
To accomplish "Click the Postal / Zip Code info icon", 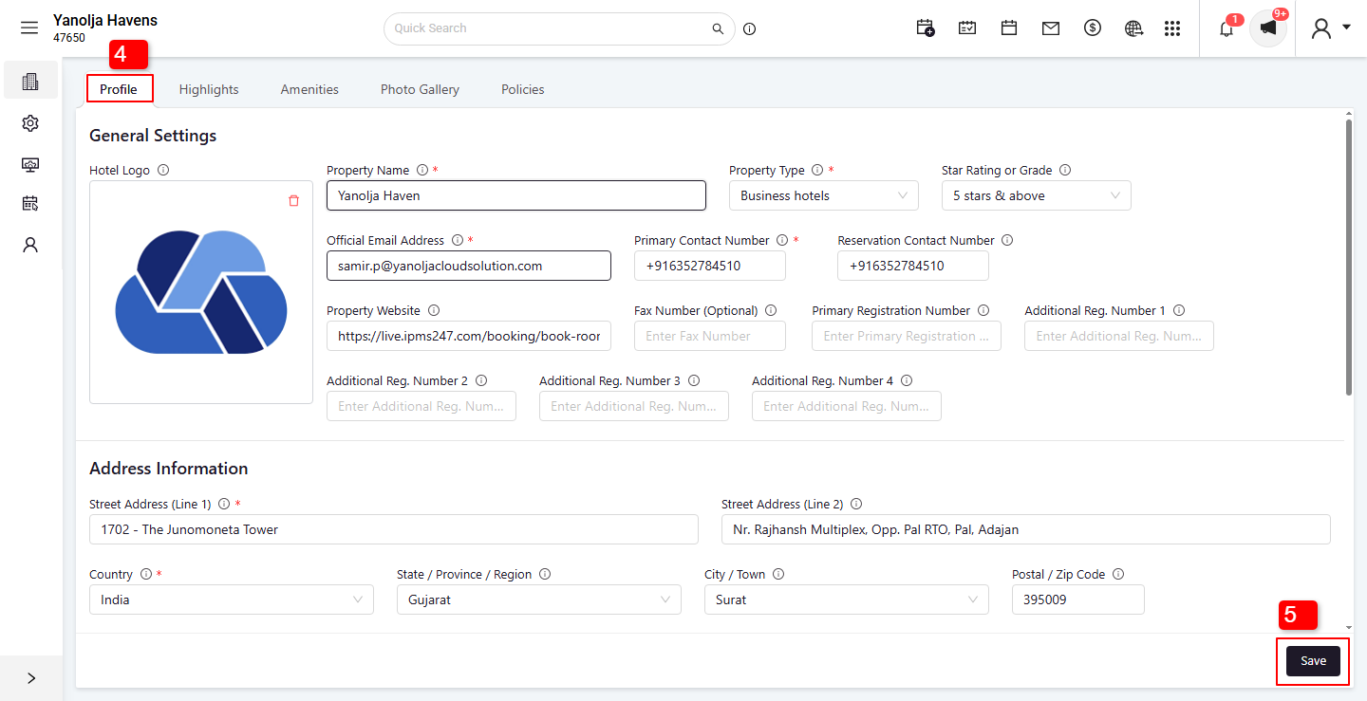I will pos(1118,575).
